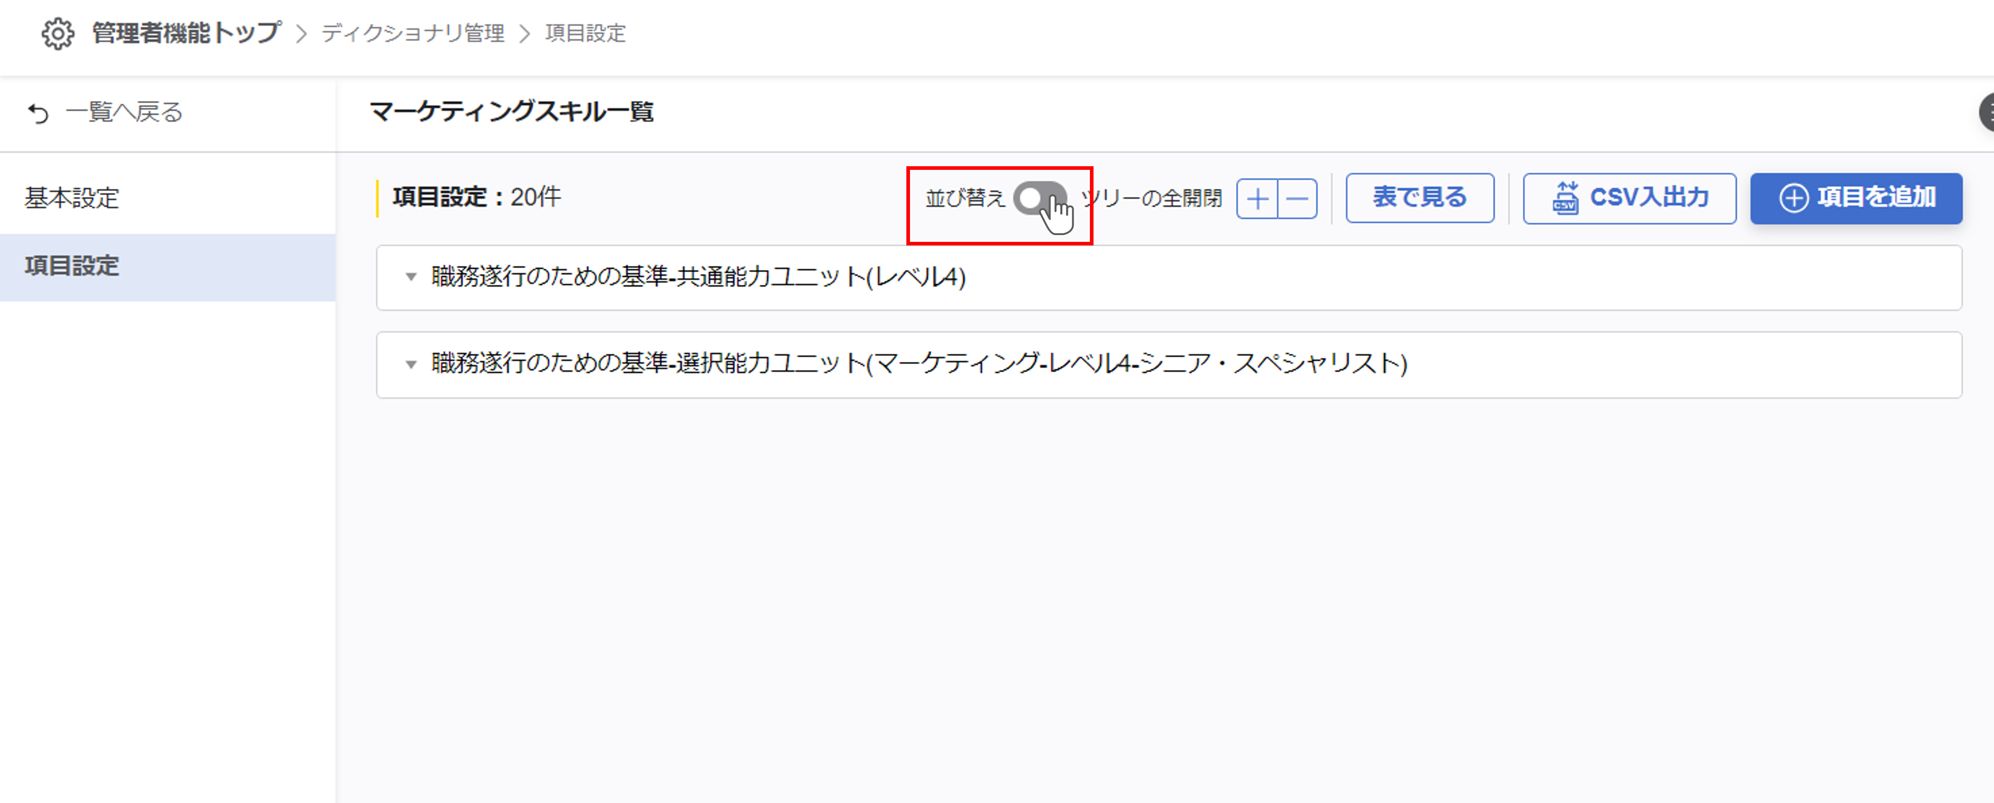
Task: Click ディクショナリ管理 breadcrumb link
Action: click(412, 33)
